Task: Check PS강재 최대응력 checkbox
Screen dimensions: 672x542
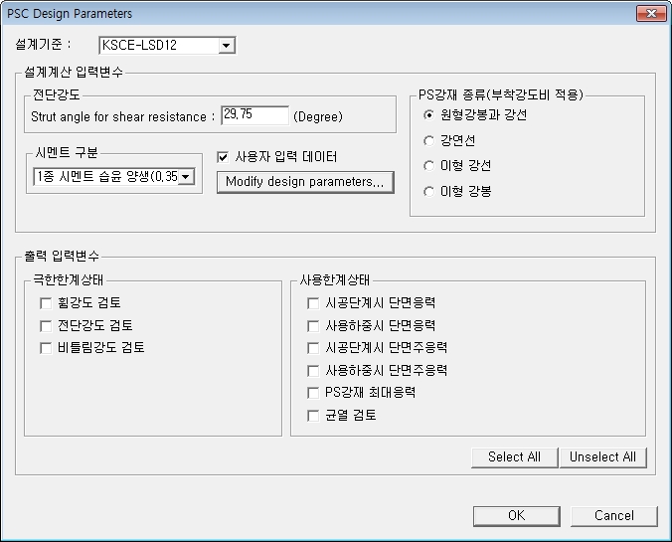Action: (x=313, y=393)
